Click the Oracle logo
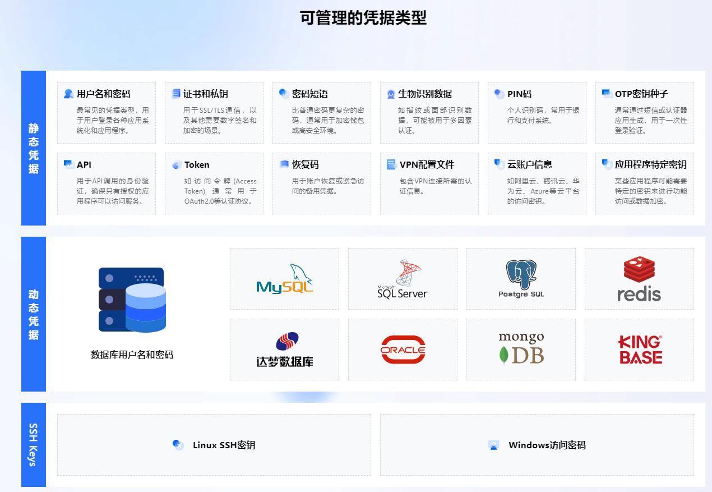The height and width of the screenshot is (492, 712). pyautogui.click(x=403, y=350)
